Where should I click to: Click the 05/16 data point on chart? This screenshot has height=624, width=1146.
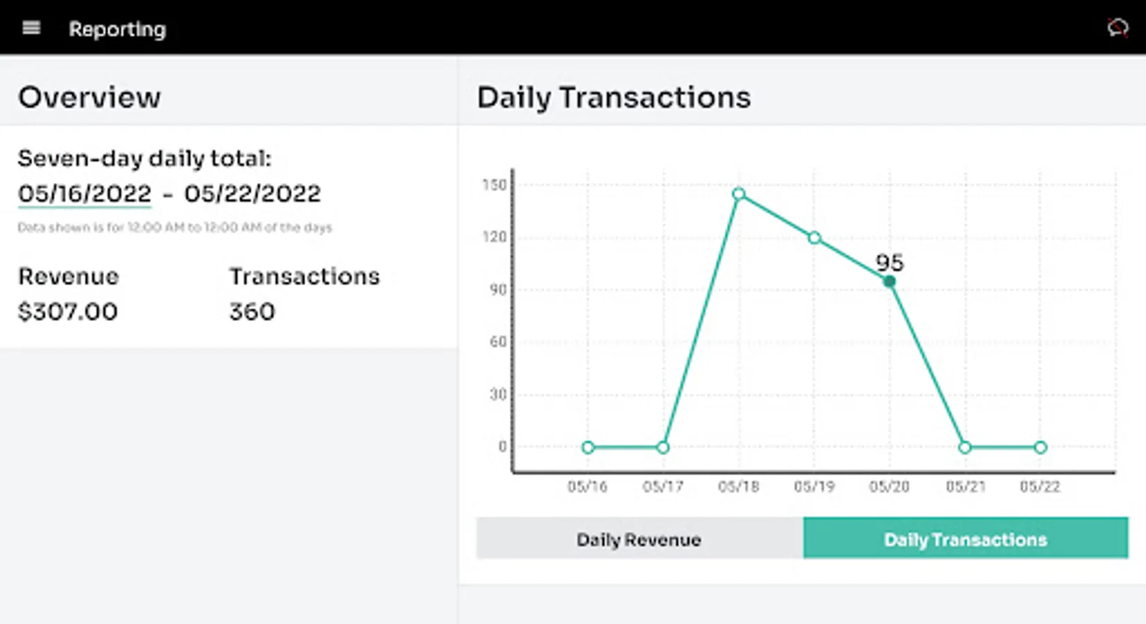click(x=588, y=447)
